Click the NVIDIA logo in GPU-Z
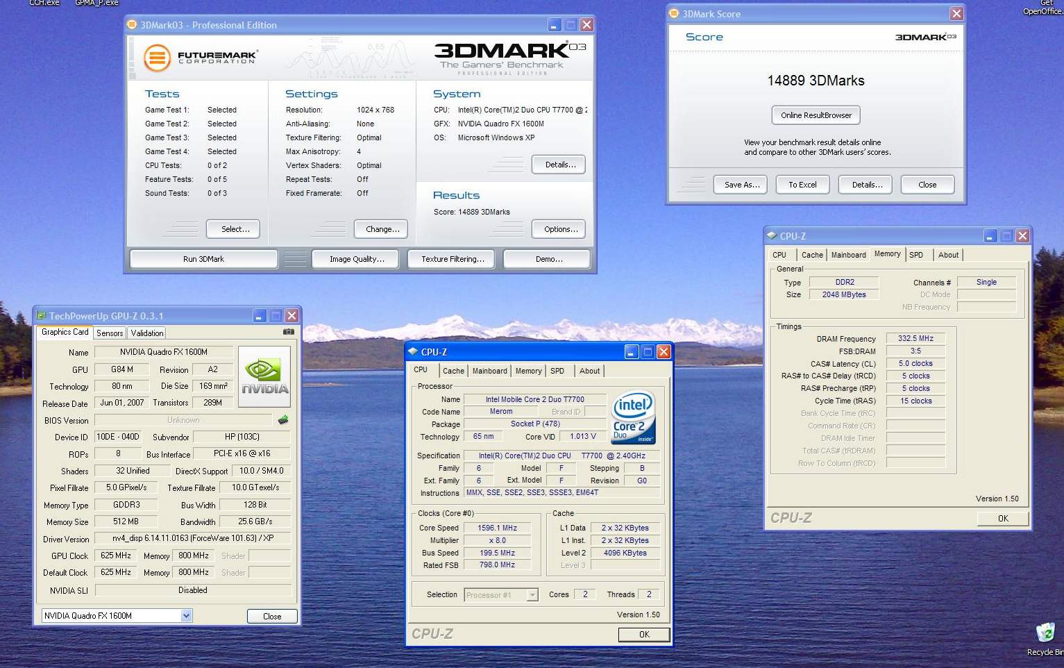Viewport: 1064px width, 668px height. coord(264,376)
